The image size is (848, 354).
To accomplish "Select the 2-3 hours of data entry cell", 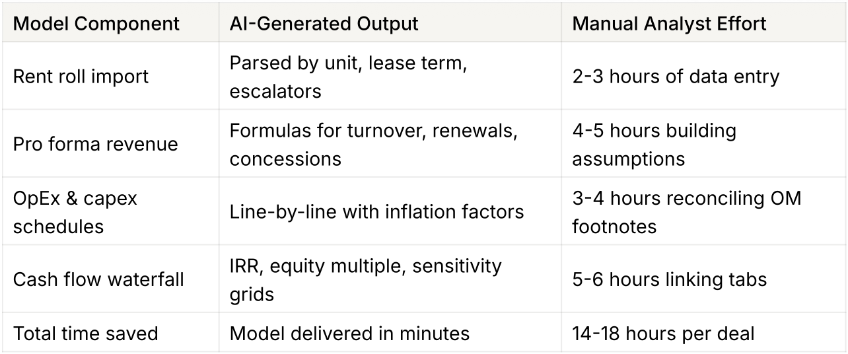I will click(703, 76).
